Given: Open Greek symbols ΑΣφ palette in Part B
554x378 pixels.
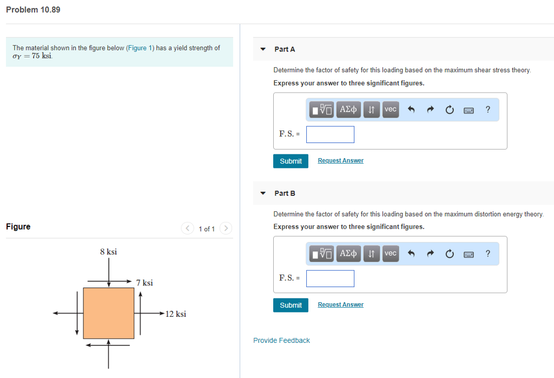Looking at the screenshot, I should 348,253.
